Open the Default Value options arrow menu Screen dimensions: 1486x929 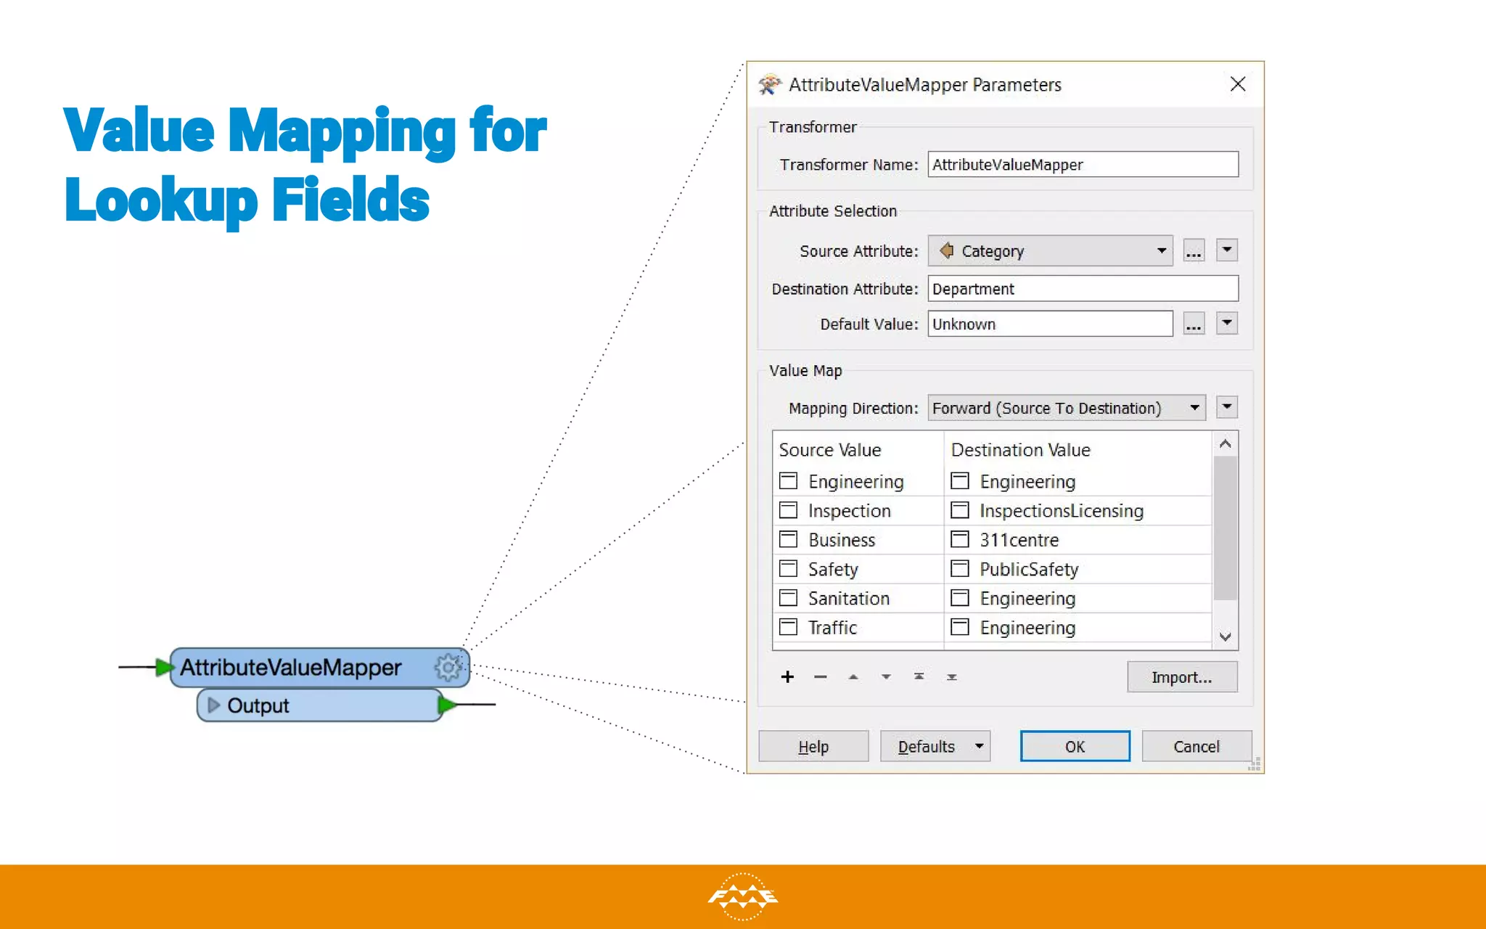point(1227,323)
